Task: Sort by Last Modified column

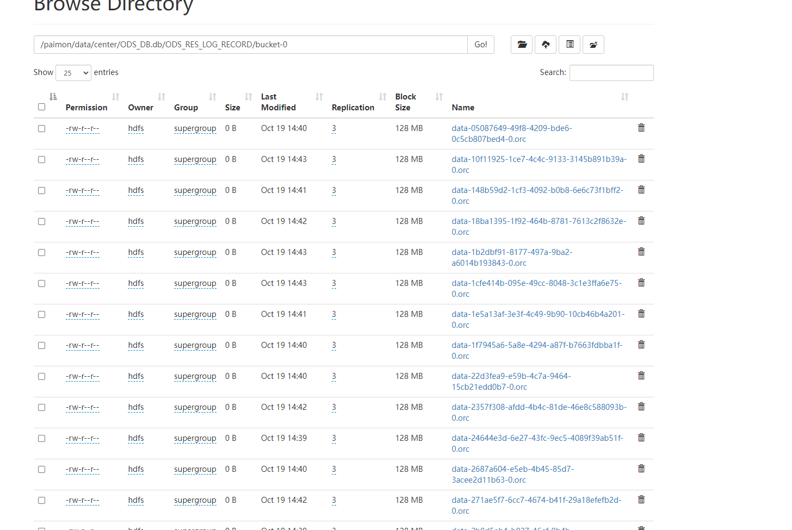Action: tap(279, 102)
